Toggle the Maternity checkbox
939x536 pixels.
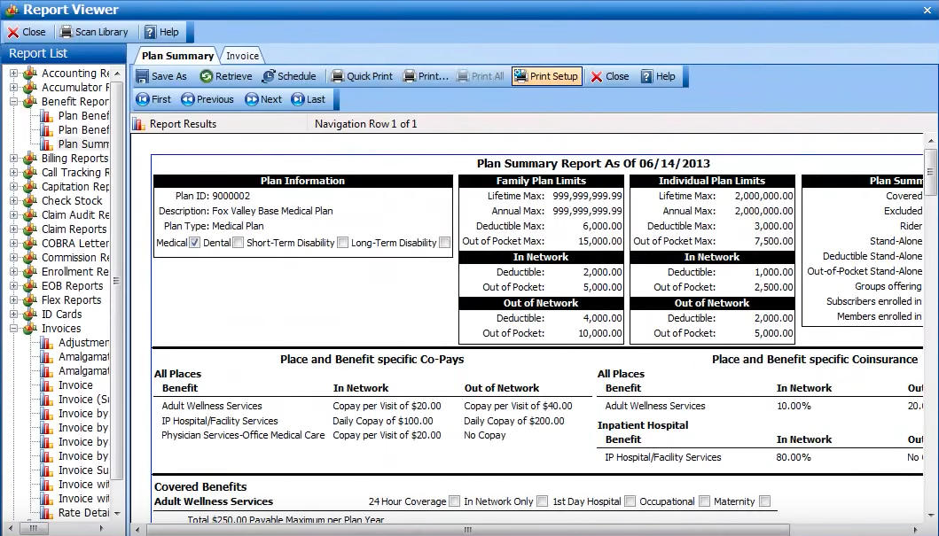pos(764,501)
